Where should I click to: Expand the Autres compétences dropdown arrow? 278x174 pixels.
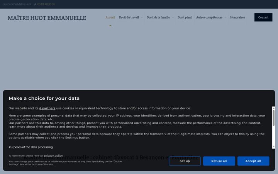(x=225, y=17)
